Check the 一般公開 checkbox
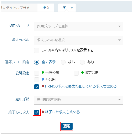This screenshot has width=134, height=135. coord(37,73)
